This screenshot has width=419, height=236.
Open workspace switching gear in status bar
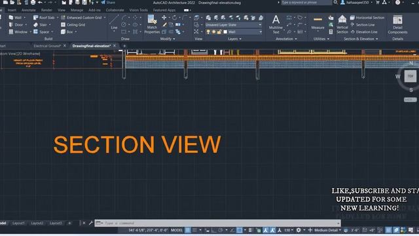tap(299, 230)
